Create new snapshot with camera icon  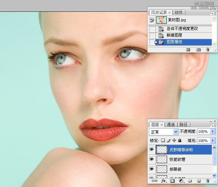click(x=198, y=50)
